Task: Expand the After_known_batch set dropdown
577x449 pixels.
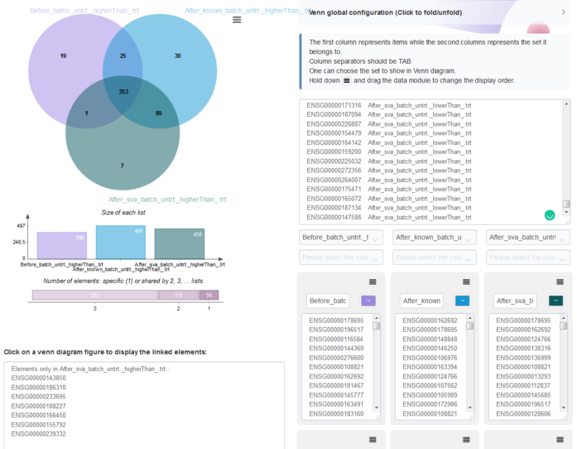Action: point(435,237)
